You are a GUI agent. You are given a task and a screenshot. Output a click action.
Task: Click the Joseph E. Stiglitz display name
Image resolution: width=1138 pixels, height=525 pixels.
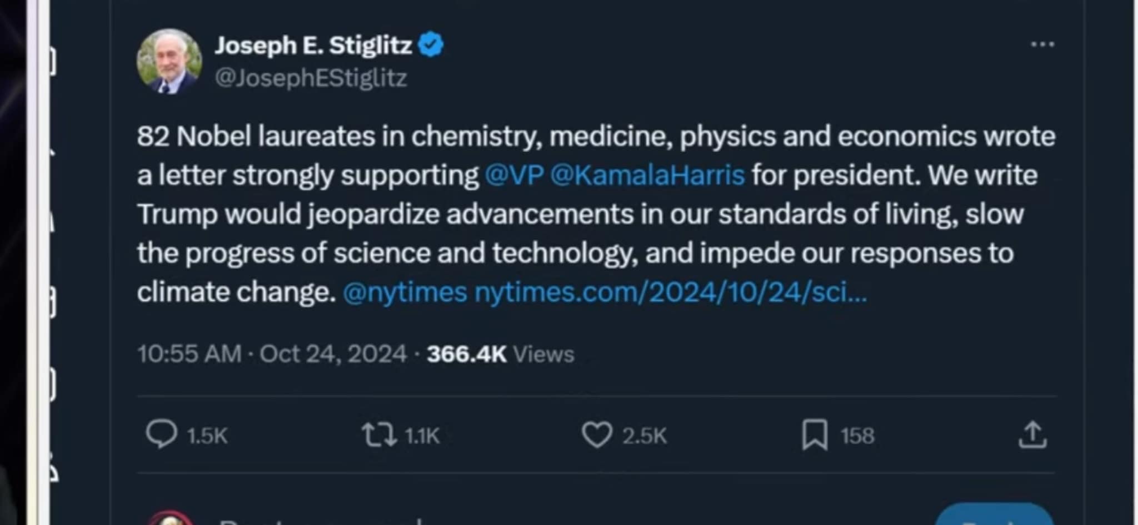point(313,46)
